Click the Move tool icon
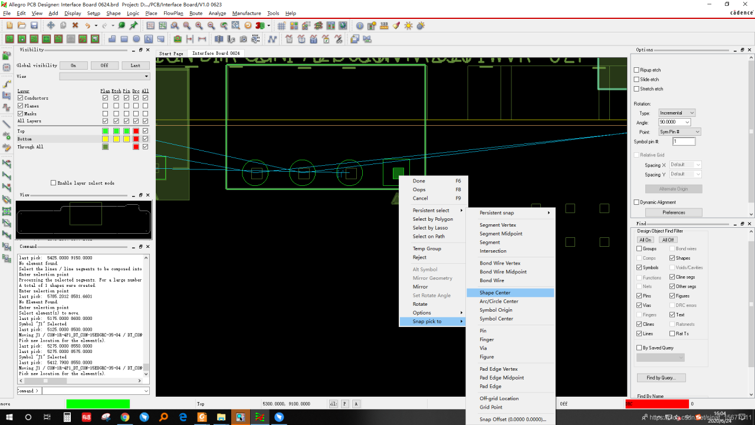This screenshot has width=755, height=425. (51, 25)
